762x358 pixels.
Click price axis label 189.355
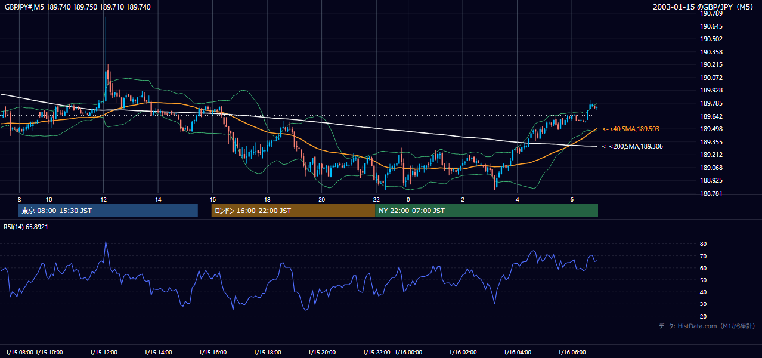(712, 142)
